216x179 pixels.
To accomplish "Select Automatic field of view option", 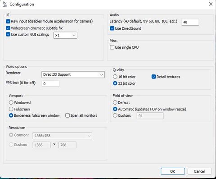I will pyautogui.click(x=115, y=109).
